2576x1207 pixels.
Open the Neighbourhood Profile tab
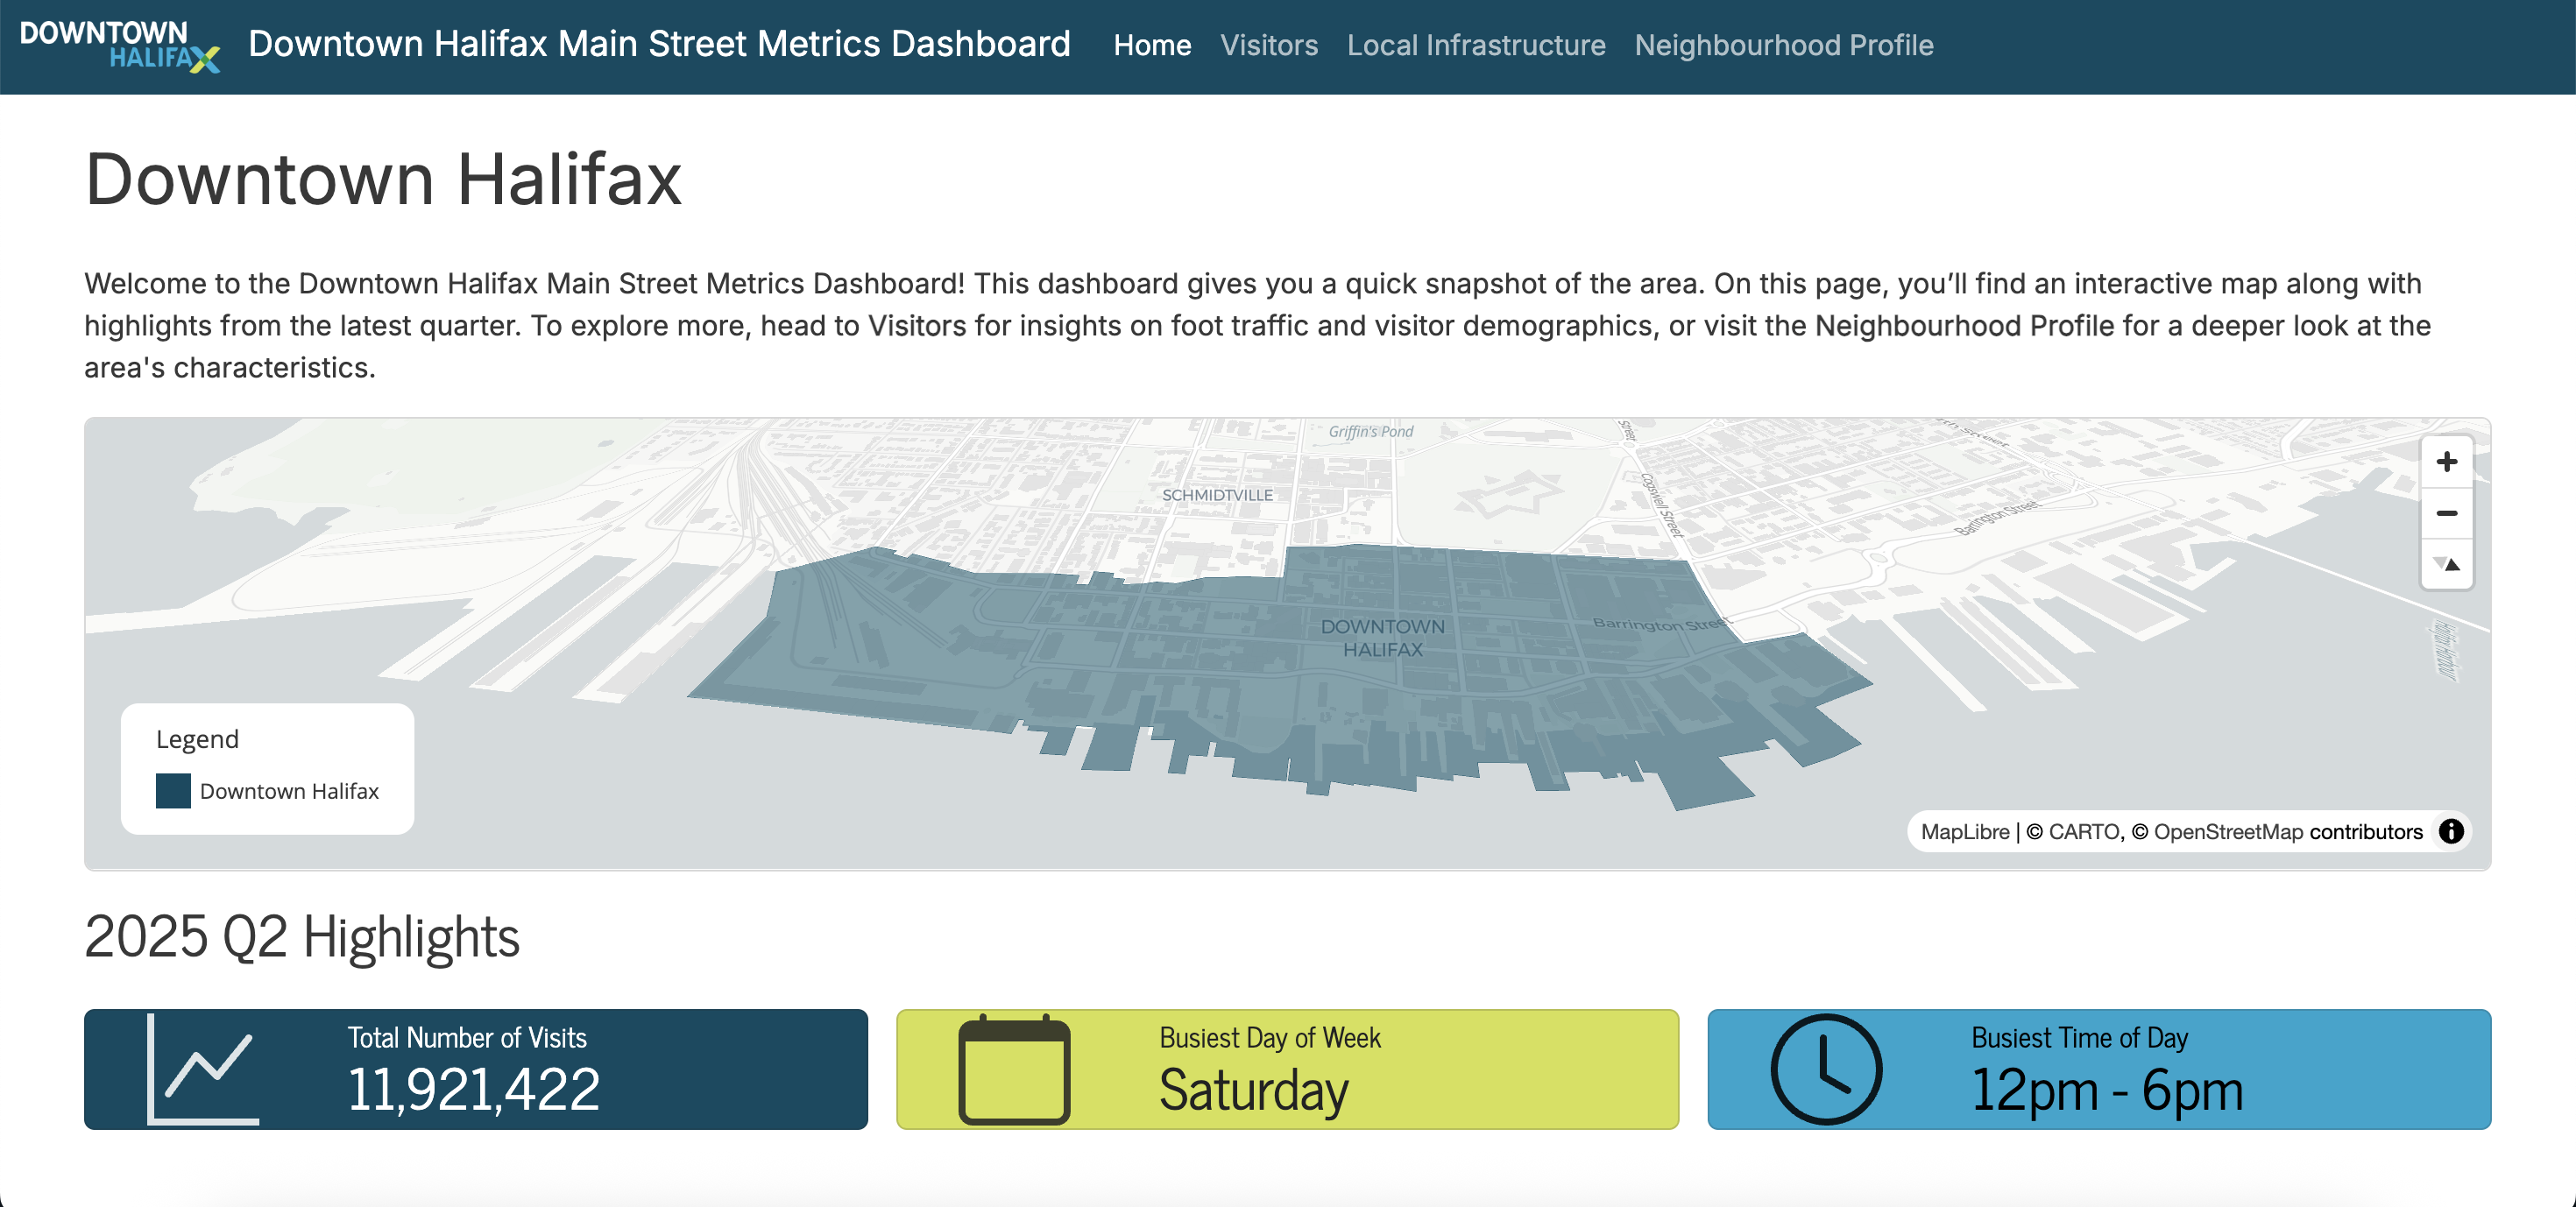coord(1783,45)
